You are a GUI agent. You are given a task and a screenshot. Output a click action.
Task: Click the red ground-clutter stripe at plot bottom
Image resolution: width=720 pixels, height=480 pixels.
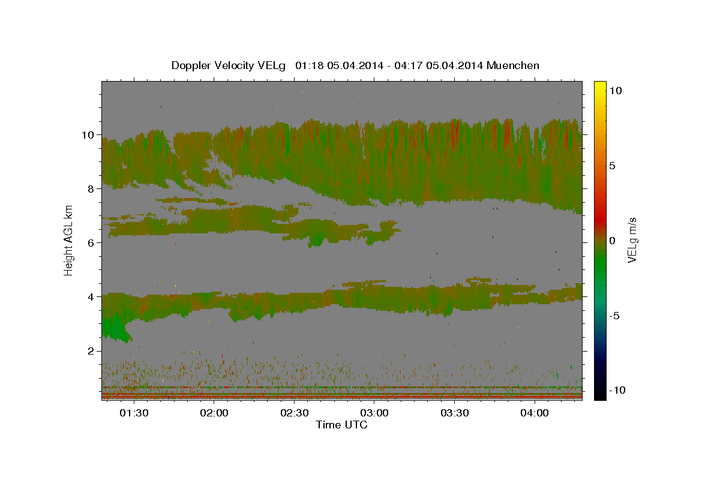(x=342, y=397)
